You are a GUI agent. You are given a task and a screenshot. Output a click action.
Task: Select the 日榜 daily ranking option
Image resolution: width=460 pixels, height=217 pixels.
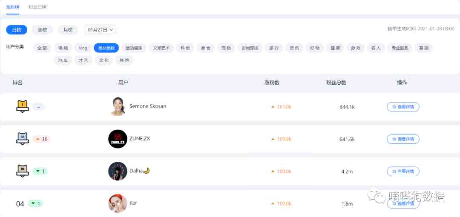click(x=17, y=30)
